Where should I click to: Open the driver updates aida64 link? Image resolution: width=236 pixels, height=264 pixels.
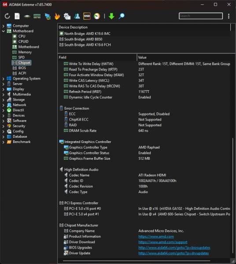(173, 253)
